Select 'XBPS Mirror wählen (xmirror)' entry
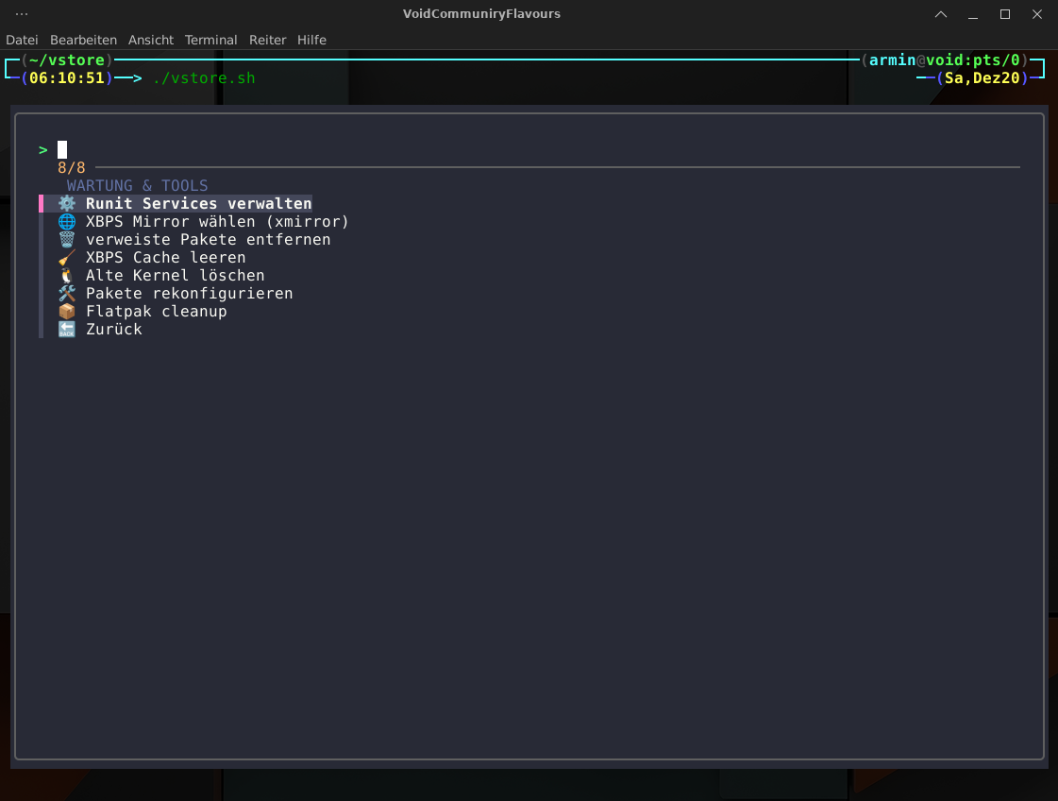This screenshot has width=1058, height=801. point(217,222)
